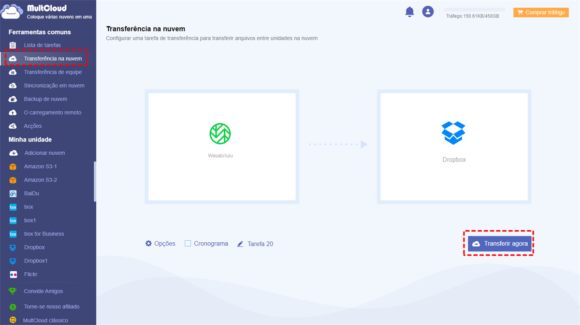This screenshot has width=580, height=325.
Task: Click the Convide Amigos trophy icon
Action: tap(13, 291)
